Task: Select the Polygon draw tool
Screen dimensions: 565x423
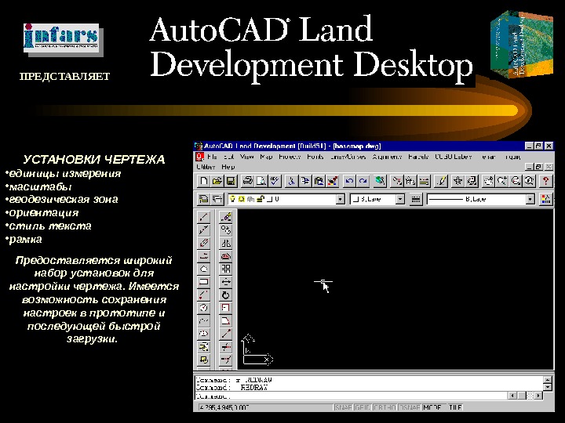Action: click(x=204, y=269)
